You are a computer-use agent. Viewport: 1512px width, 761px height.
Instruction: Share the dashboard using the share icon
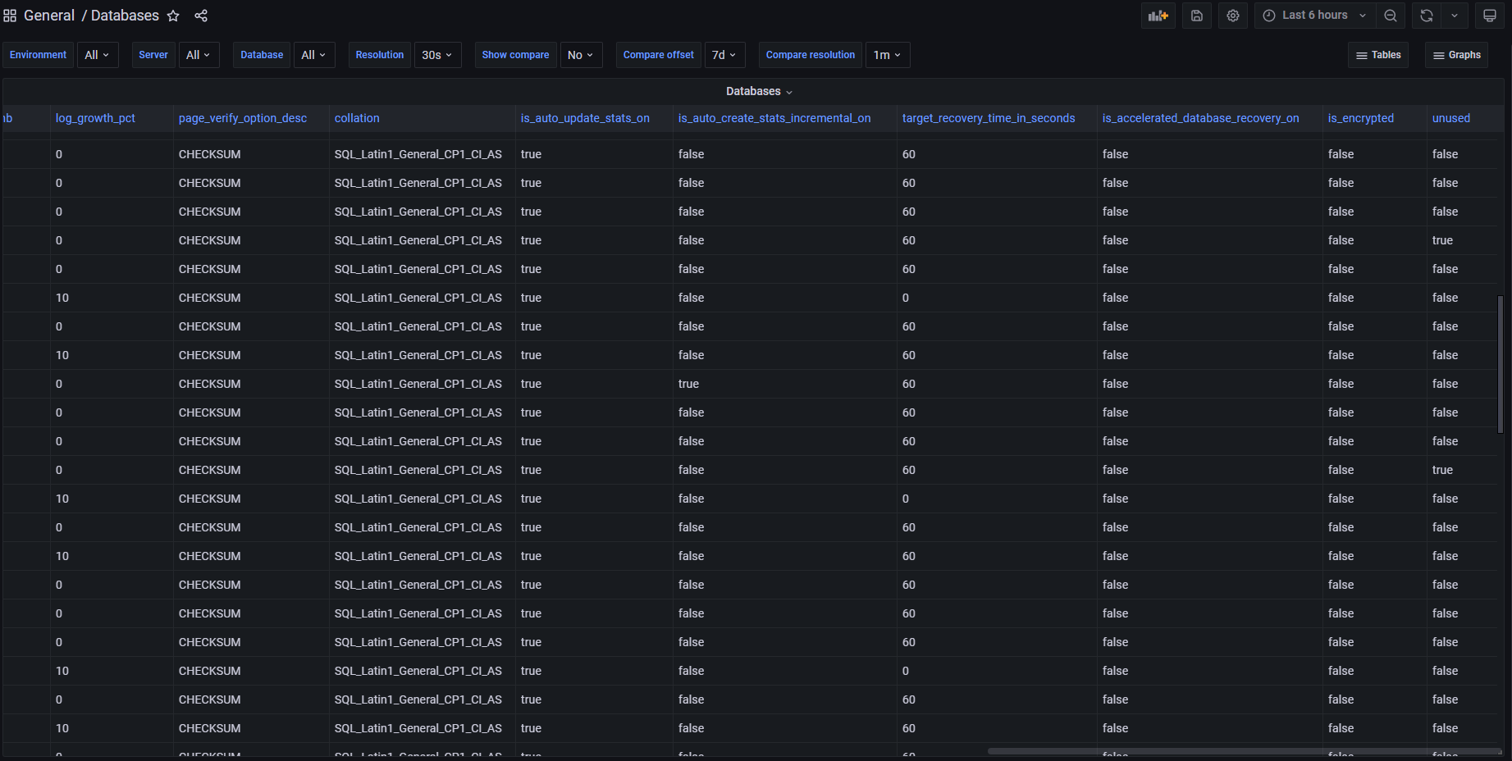tap(201, 15)
